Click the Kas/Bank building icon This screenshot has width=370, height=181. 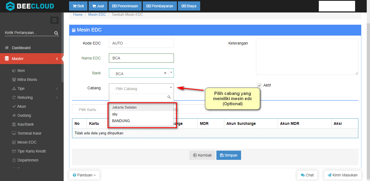[14, 124]
